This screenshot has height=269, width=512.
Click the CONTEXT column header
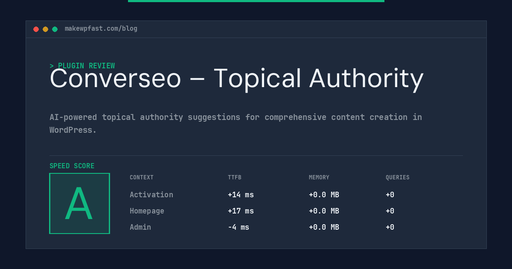point(142,178)
